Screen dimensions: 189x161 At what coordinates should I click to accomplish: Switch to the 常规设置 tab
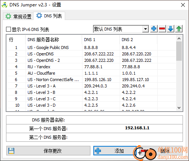click(x=18, y=16)
